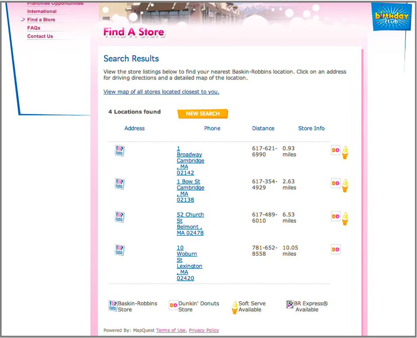The width and height of the screenshot is (417, 338).
Task: Open Franchise Opportunities in the side menu
Action: [x=55, y=3]
